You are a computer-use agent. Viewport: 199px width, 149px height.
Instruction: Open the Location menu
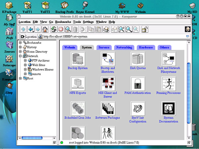(x=25, y=22)
